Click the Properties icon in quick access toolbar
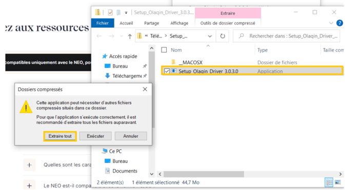353x190 pixels. tap(110, 12)
